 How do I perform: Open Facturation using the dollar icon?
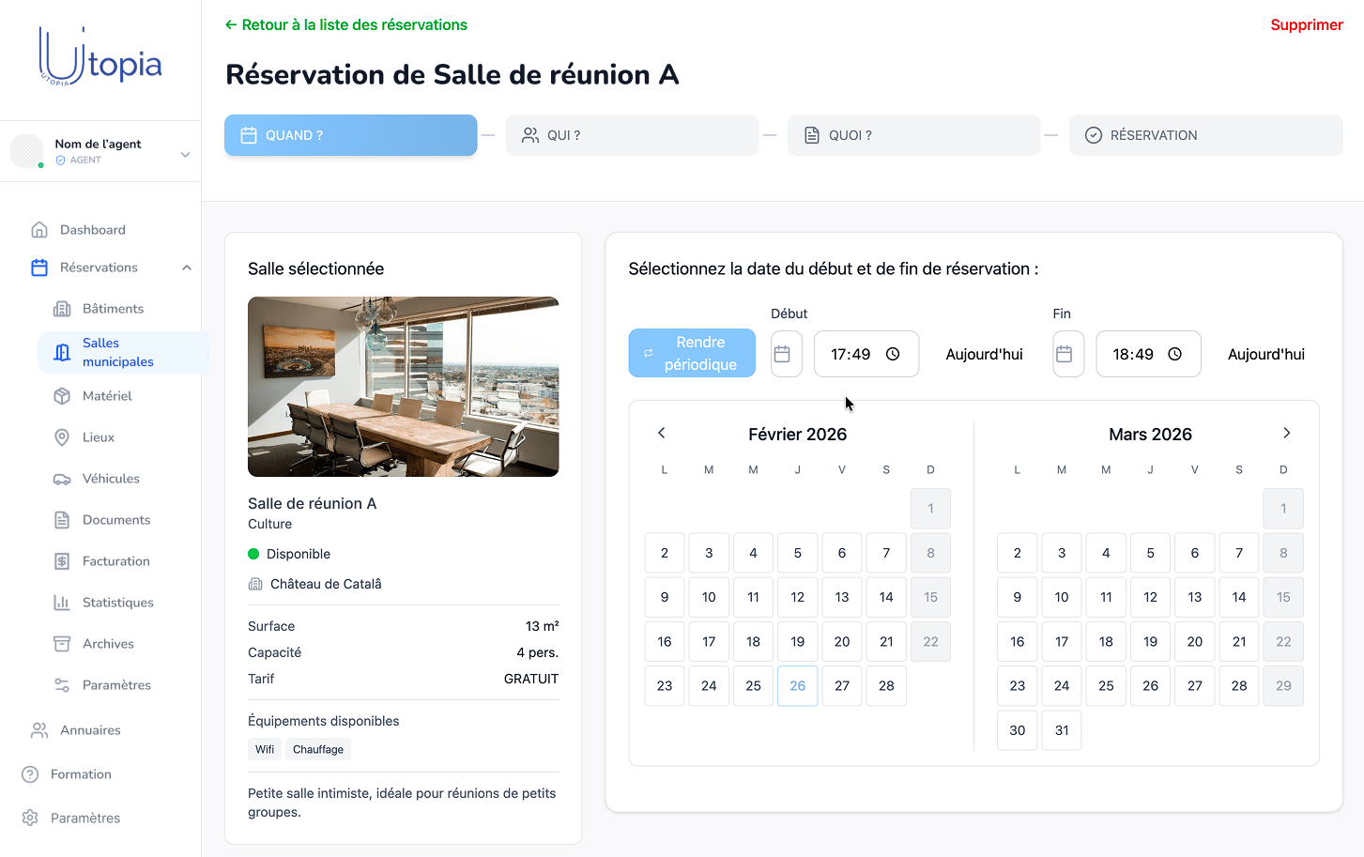click(63, 560)
